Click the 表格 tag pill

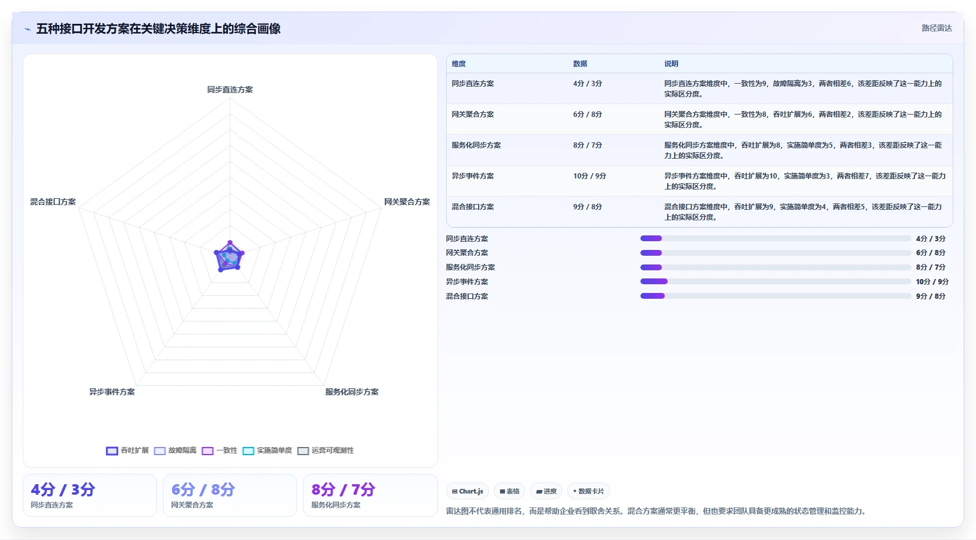510,491
